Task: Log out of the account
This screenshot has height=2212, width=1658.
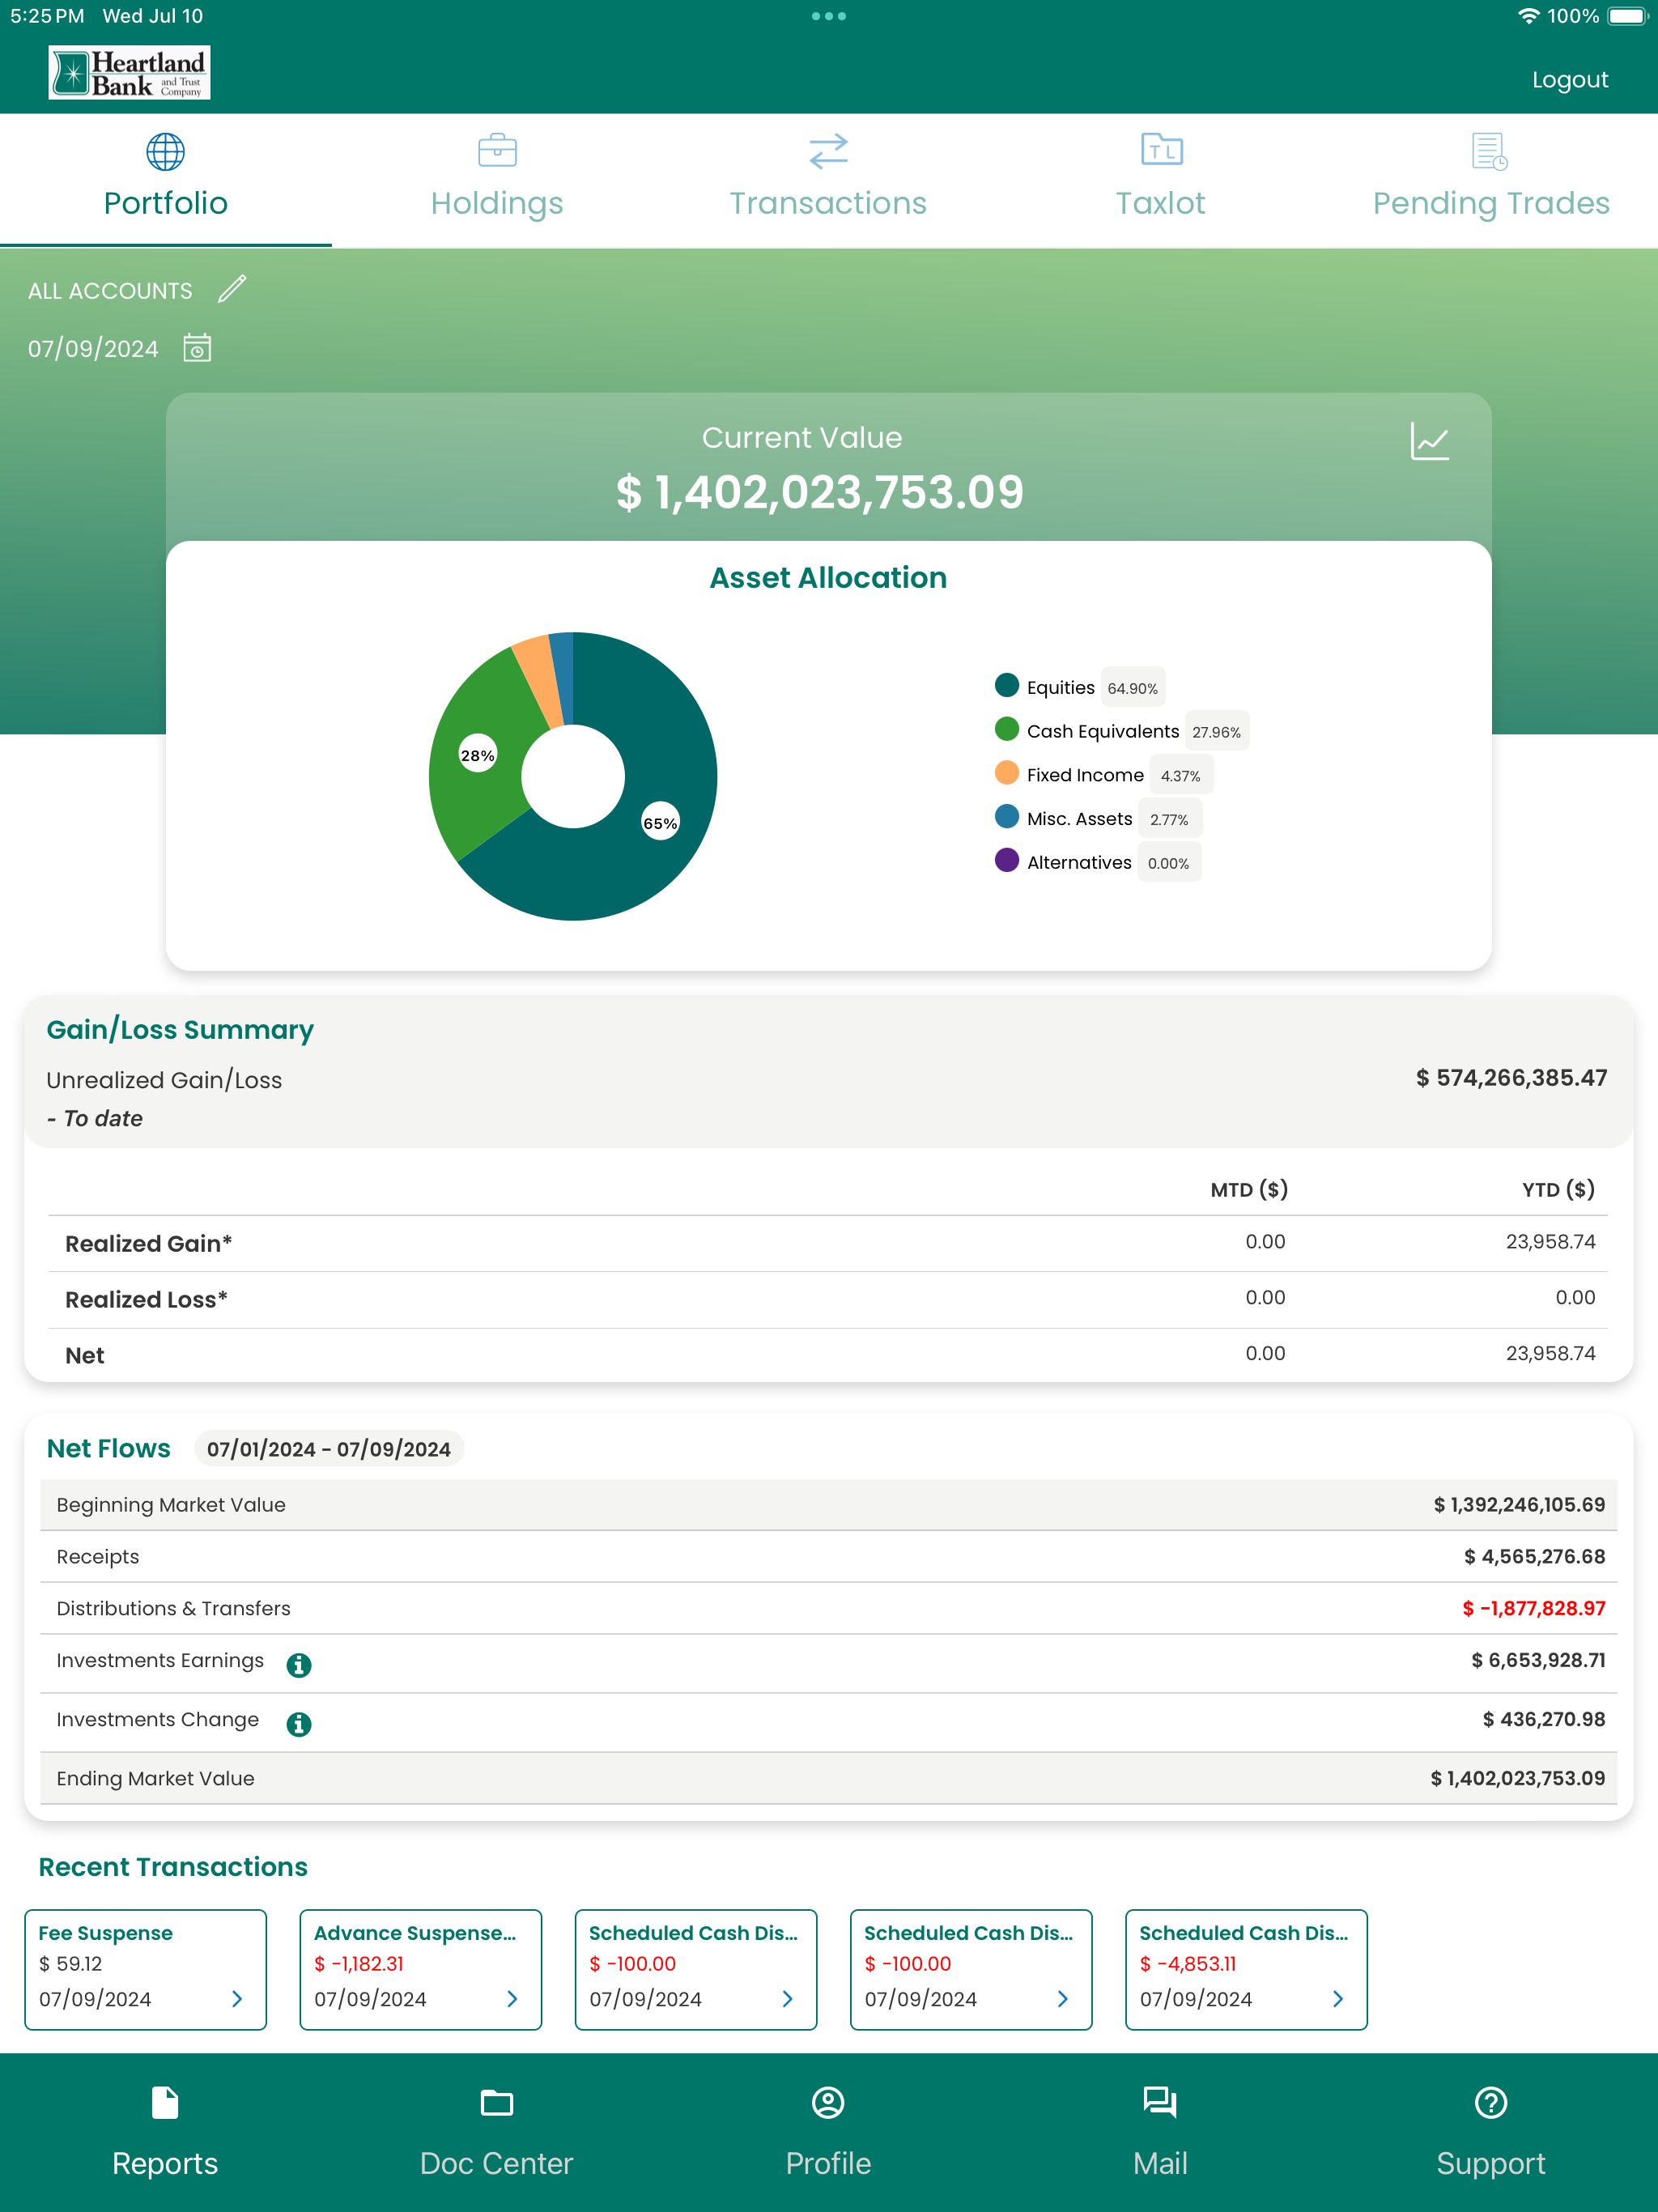Action: [x=1569, y=80]
